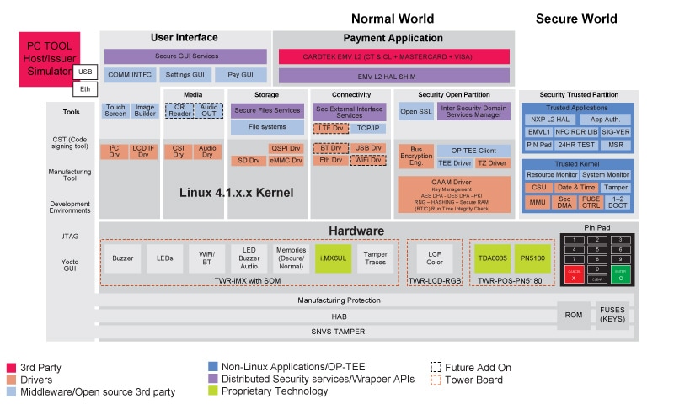Click the CARDTEK EMV L2 payment block
The width and height of the screenshot is (674, 404).
393,56
